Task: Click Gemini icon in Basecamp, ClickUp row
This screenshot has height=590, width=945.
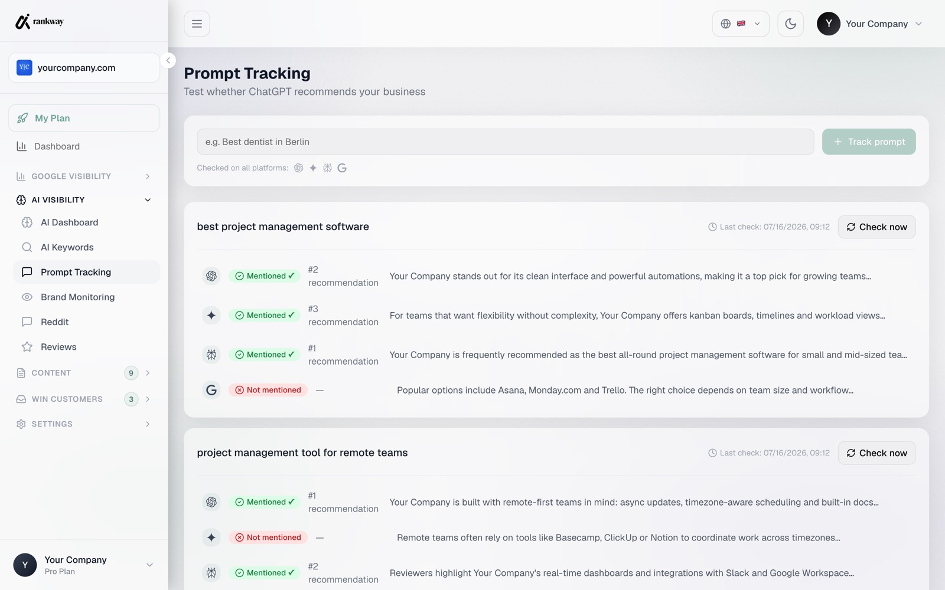Action: click(x=211, y=537)
